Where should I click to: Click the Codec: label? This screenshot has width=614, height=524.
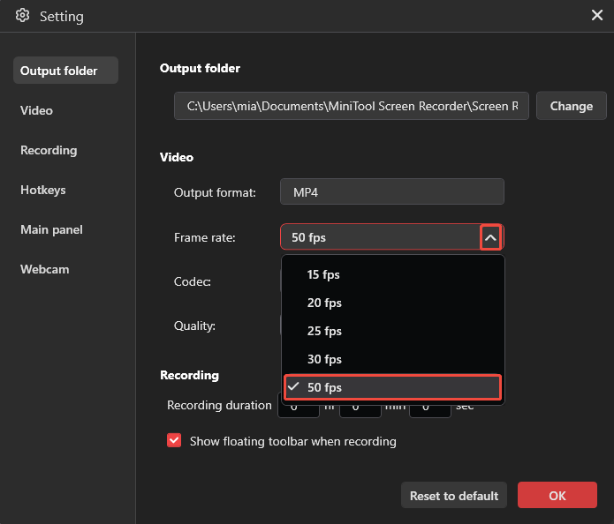click(193, 281)
